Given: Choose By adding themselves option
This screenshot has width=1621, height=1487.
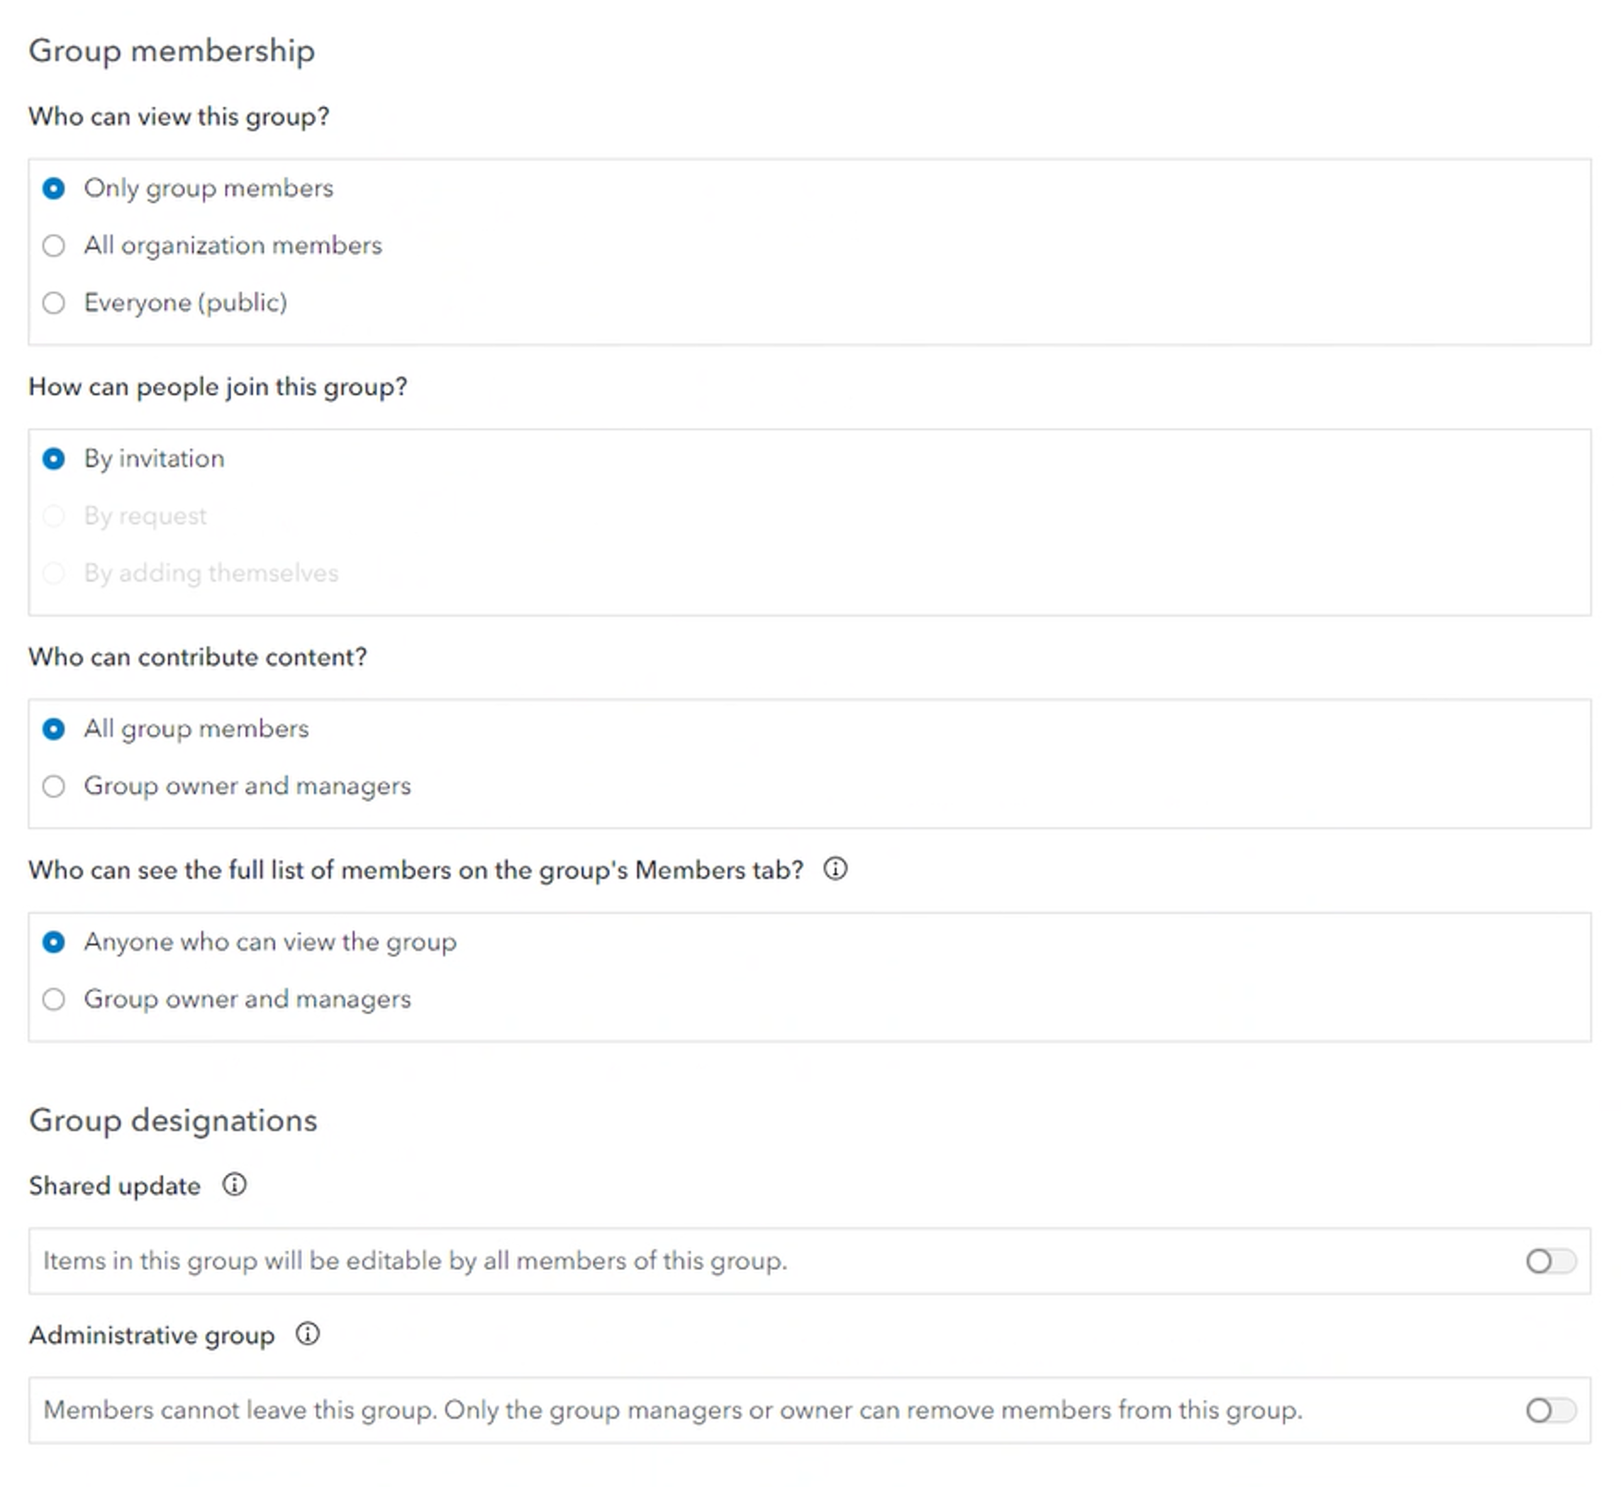Looking at the screenshot, I should (x=54, y=573).
